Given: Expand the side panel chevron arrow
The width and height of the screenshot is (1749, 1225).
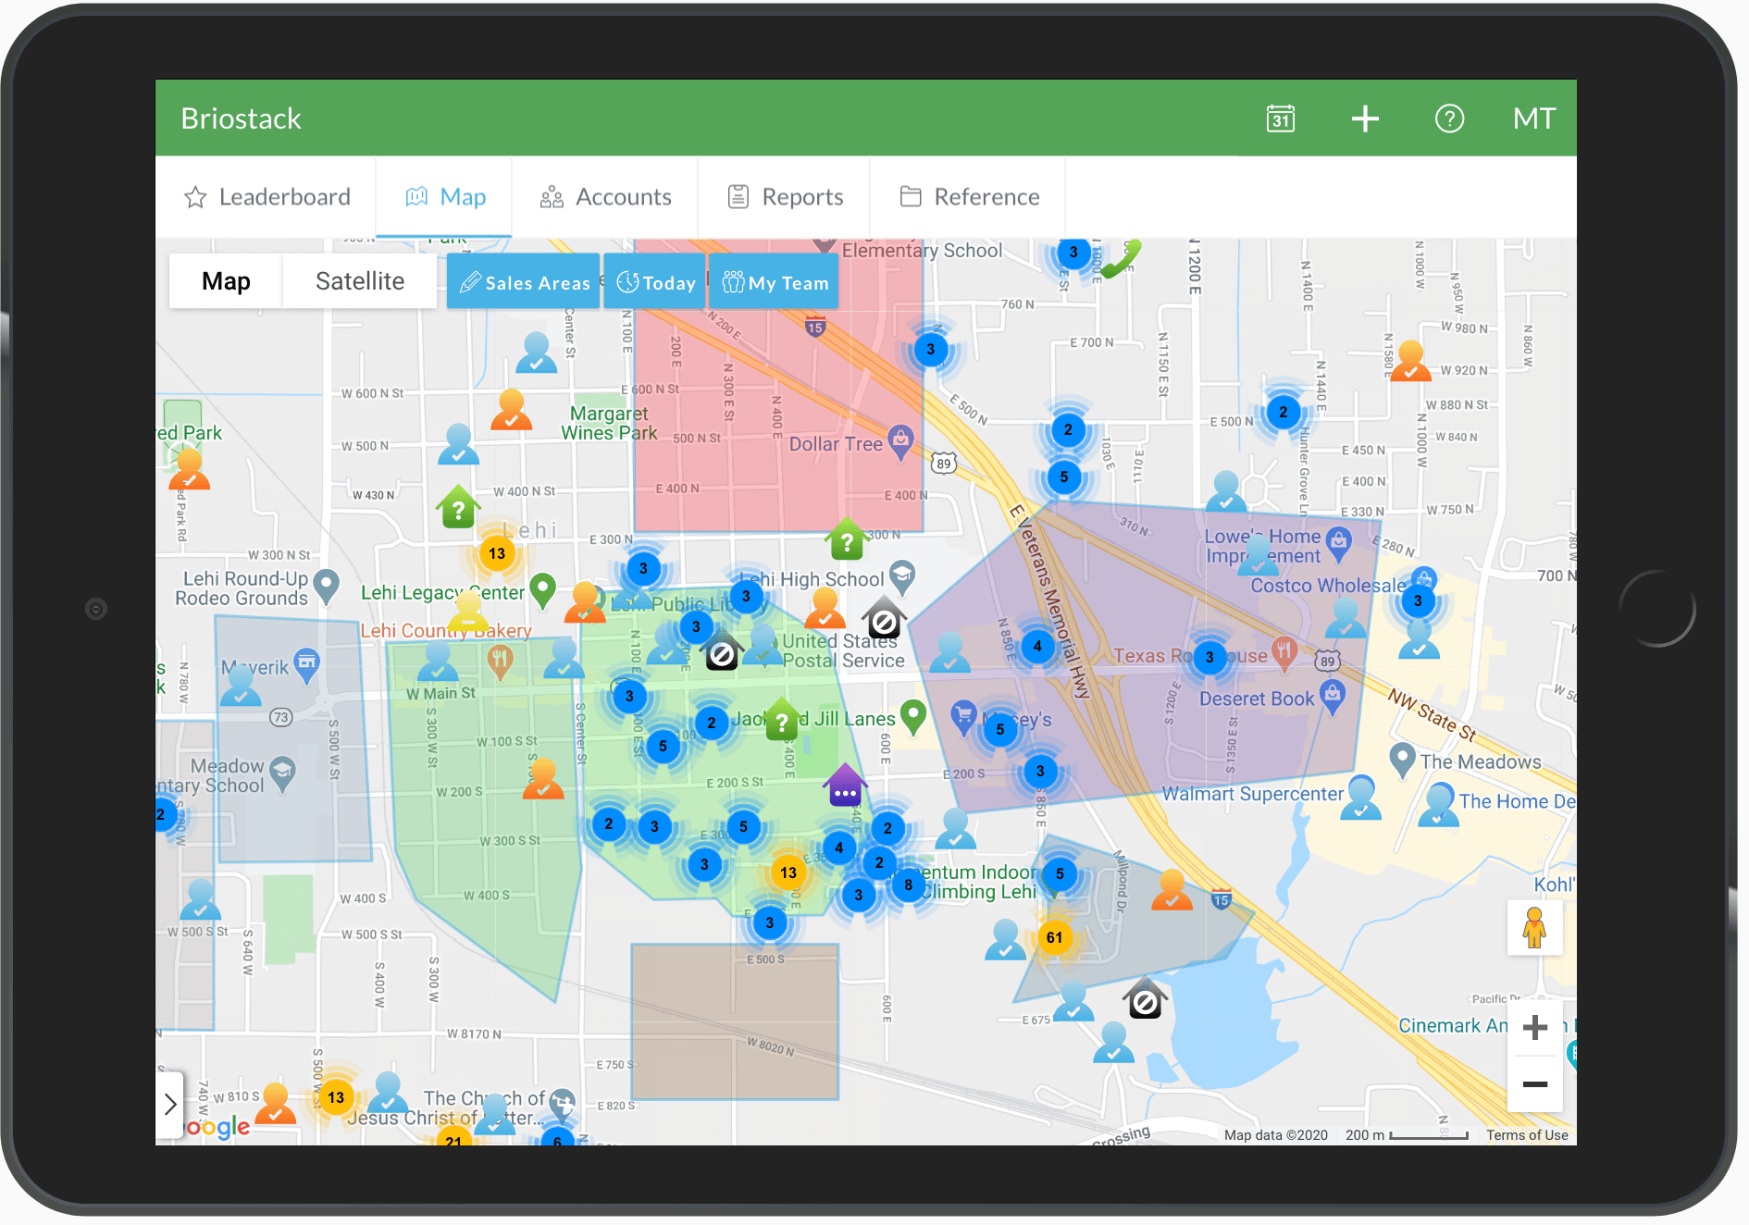Looking at the screenshot, I should (169, 1104).
